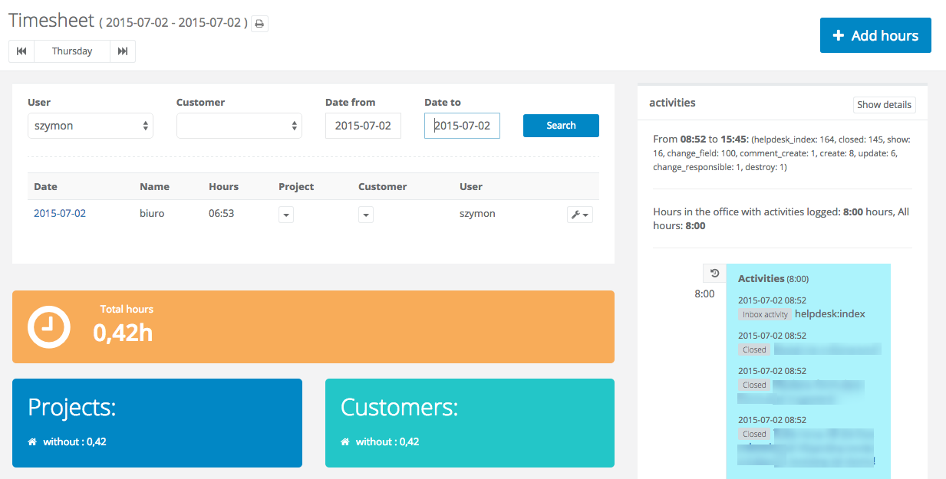946x479 pixels.
Task: Open the wrench tools menu on the biuro row
Action: click(579, 214)
